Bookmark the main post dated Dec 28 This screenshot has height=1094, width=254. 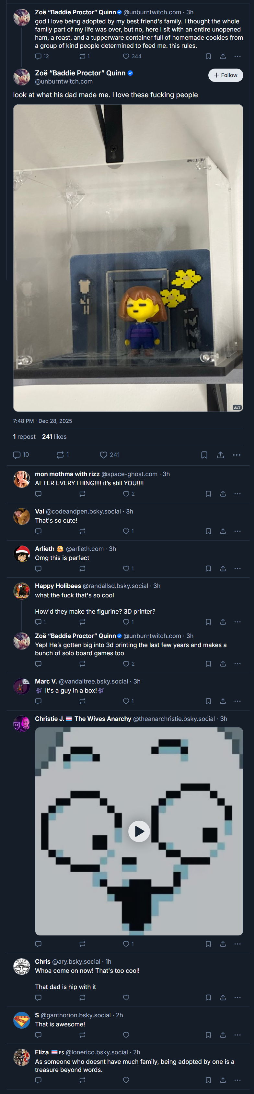[x=204, y=455]
